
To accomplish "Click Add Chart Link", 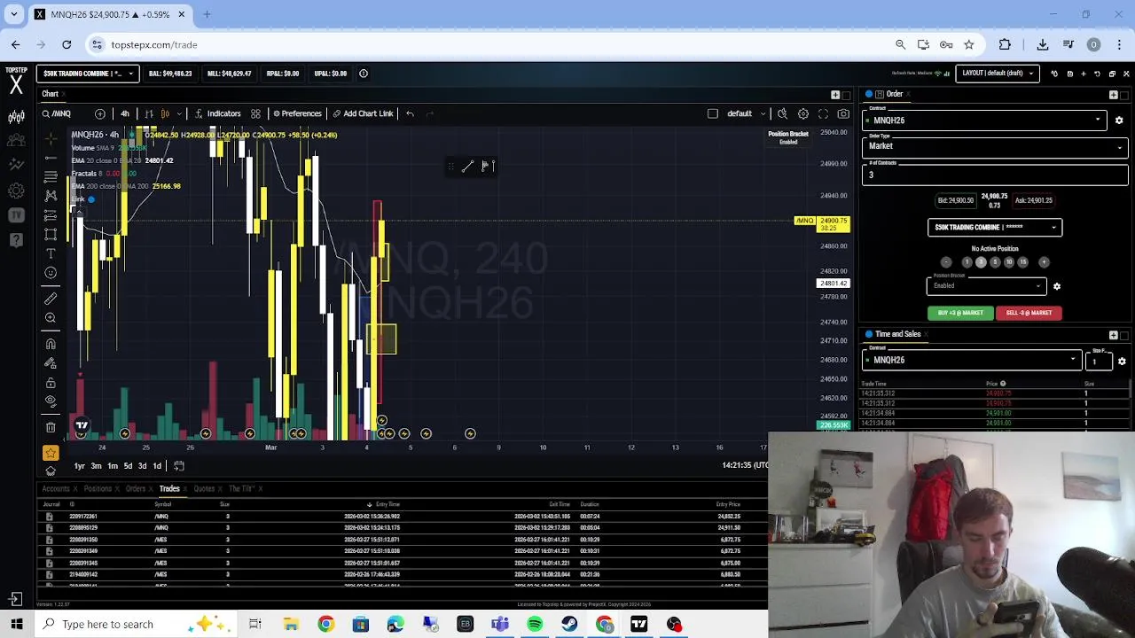I will click(363, 113).
